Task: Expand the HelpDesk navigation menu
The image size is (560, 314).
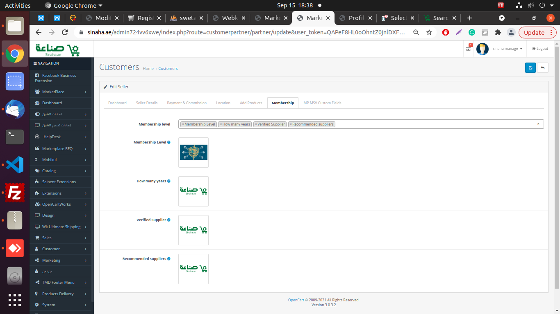Action: [x=60, y=137]
